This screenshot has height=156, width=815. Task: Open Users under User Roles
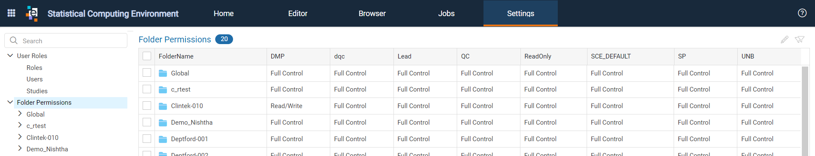[34, 79]
